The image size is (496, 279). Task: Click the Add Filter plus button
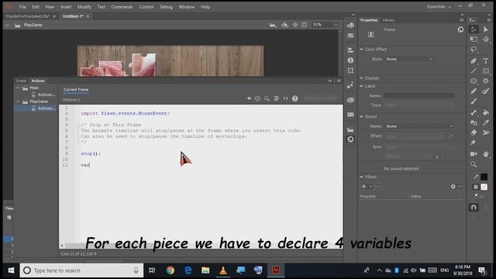point(363,187)
